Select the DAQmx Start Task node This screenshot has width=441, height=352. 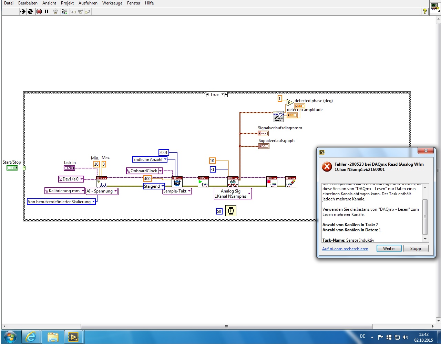[x=203, y=182]
